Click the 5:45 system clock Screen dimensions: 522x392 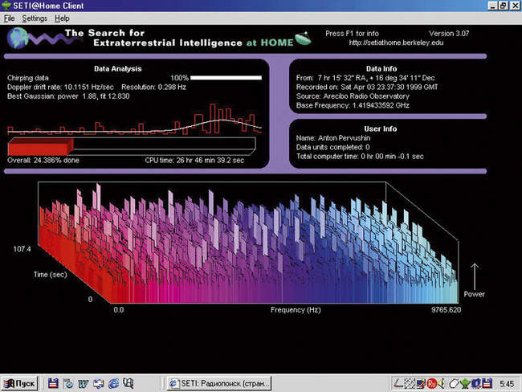tap(507, 384)
